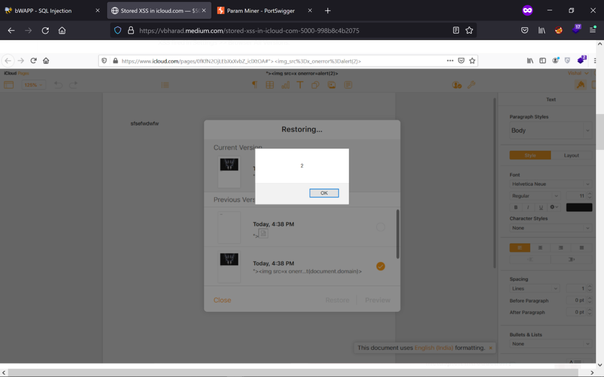604x377 pixels.
Task: Undo the last action in Pages
Action: [x=58, y=85]
